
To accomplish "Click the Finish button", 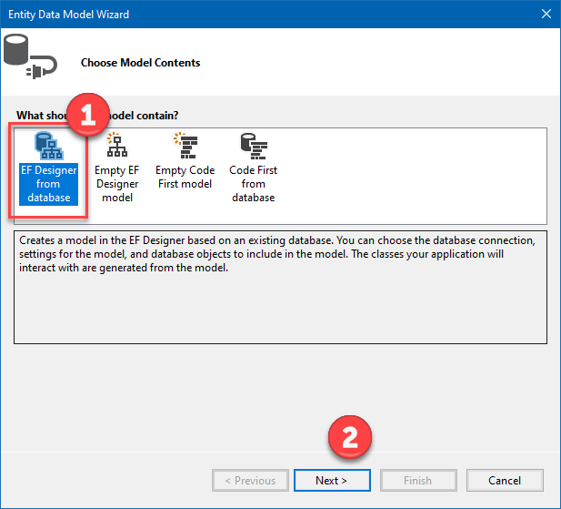I will 418,481.
